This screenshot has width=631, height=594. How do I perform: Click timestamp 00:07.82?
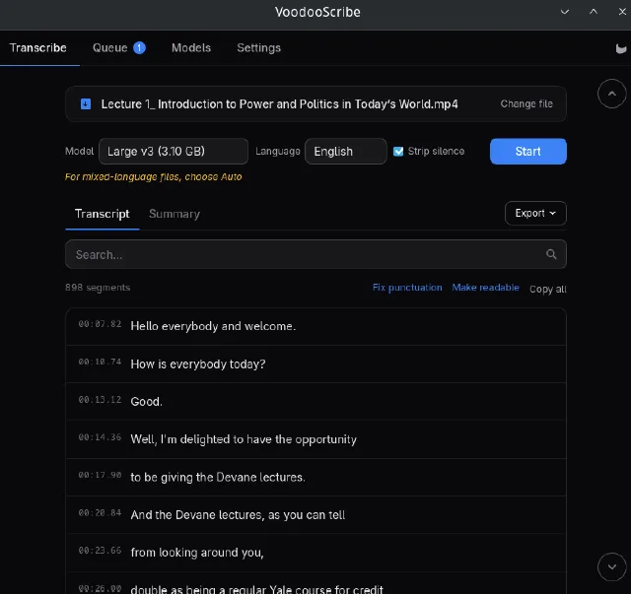point(100,324)
